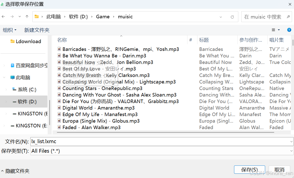This screenshot has height=178, width=294.
Task: Select Faded - Alan Walker.mp3
Action: click(x=92, y=127)
